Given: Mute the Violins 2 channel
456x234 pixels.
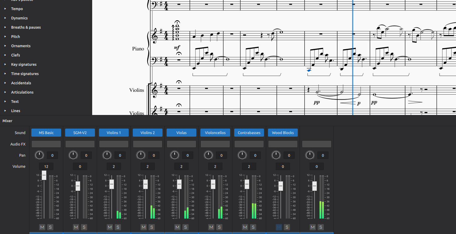Looking at the screenshot, I should click(143, 227).
